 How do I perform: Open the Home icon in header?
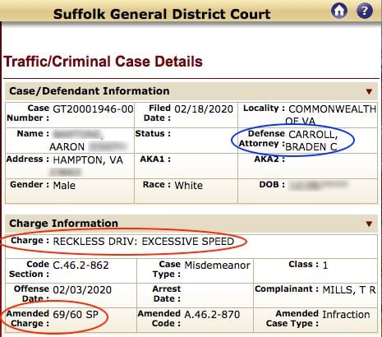(339, 11)
